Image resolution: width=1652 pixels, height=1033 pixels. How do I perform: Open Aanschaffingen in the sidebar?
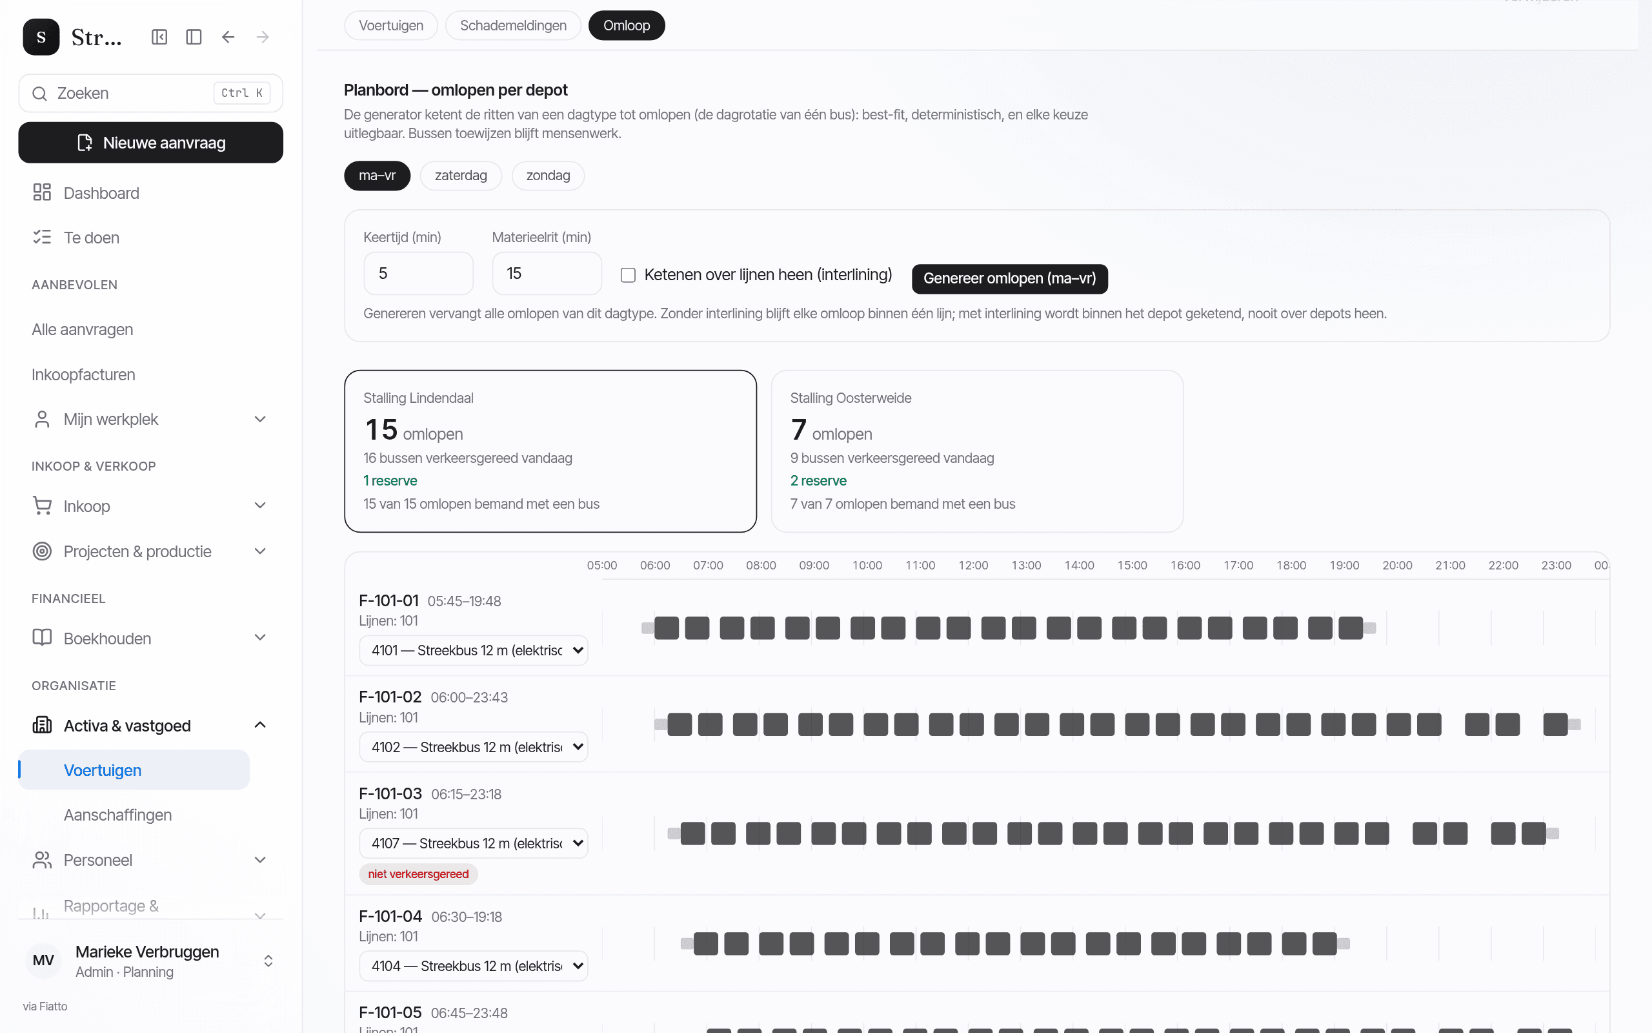[117, 815]
